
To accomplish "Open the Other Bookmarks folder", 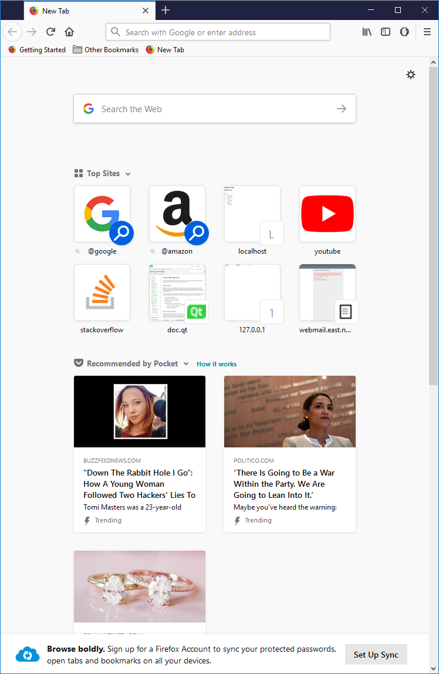I will [106, 50].
